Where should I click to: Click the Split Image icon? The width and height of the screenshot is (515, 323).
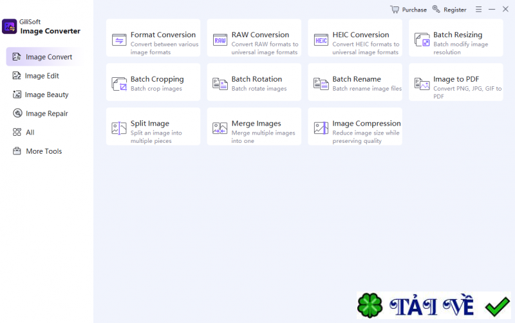pyautogui.click(x=119, y=128)
